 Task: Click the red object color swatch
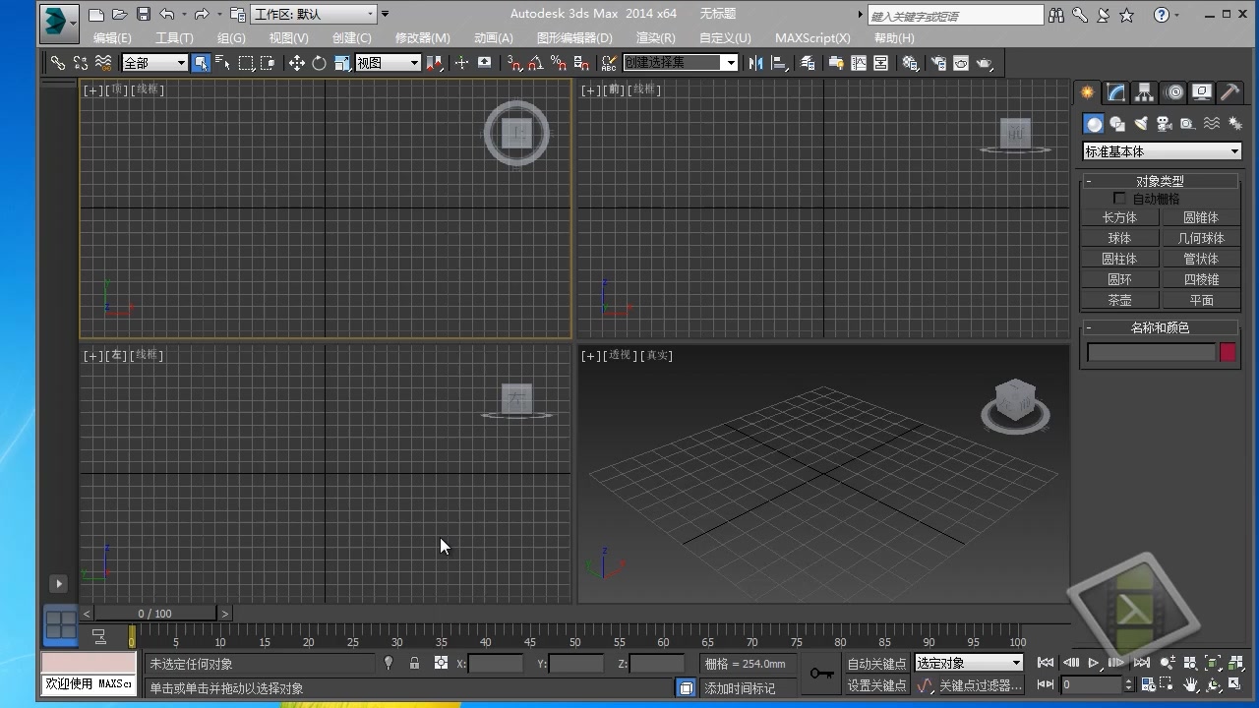(x=1228, y=352)
